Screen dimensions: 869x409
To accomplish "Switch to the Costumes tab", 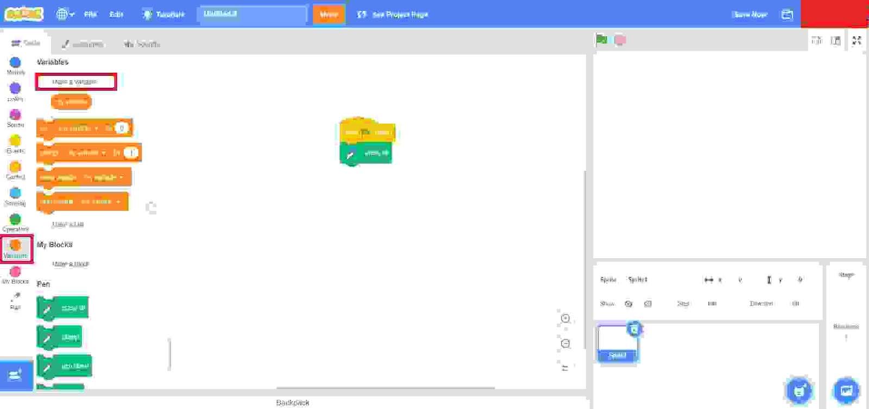I will click(83, 44).
